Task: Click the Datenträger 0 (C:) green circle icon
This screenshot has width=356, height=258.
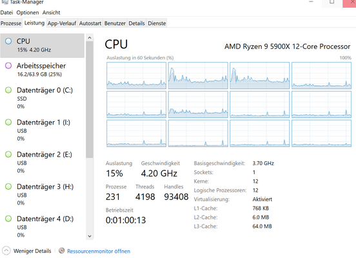Action: pos(8,90)
